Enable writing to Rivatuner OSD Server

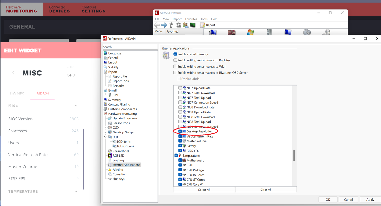tap(175, 73)
